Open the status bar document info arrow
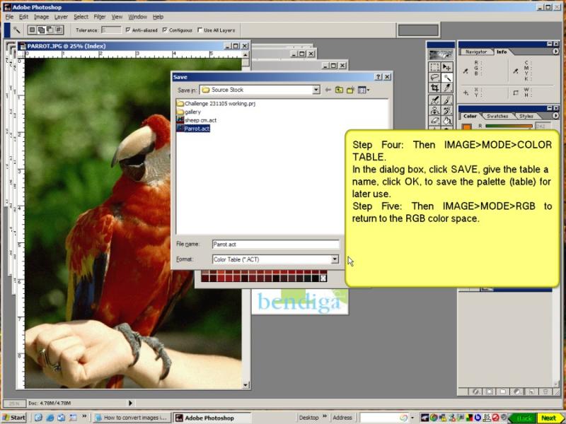This screenshot has height=424, width=566. point(130,403)
